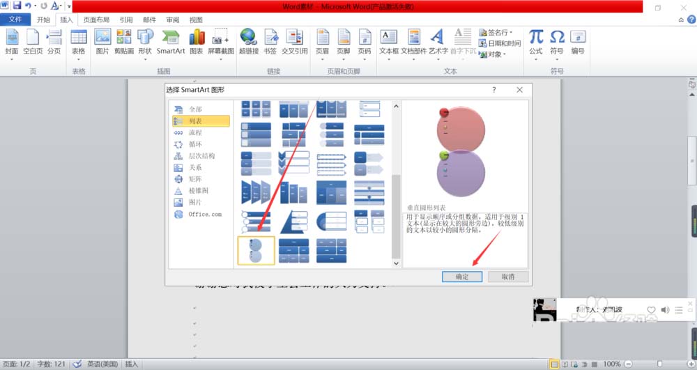Switch to the View (视图) tab
The width and height of the screenshot is (697, 370).
click(196, 20)
